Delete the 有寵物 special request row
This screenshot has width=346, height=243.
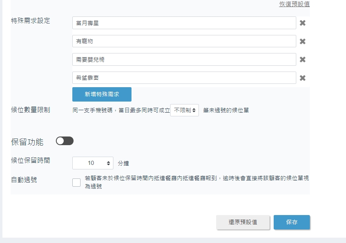click(x=302, y=42)
